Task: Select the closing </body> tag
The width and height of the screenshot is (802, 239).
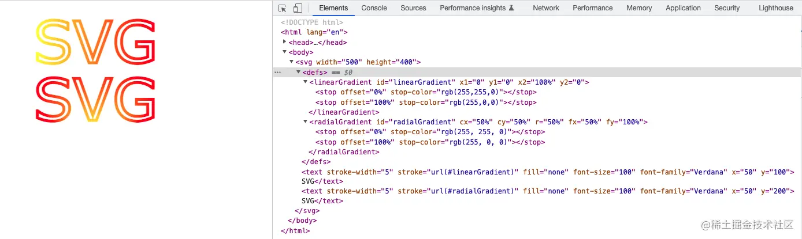Action: (302, 221)
